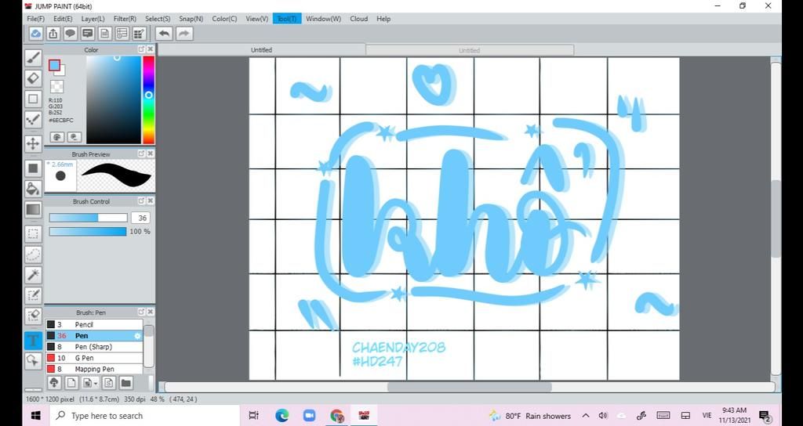The image size is (803, 426).
Task: Click the Undo arrow
Action: tap(164, 34)
